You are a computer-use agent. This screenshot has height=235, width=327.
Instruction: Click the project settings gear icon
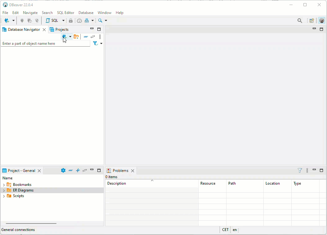pyautogui.click(x=63, y=170)
